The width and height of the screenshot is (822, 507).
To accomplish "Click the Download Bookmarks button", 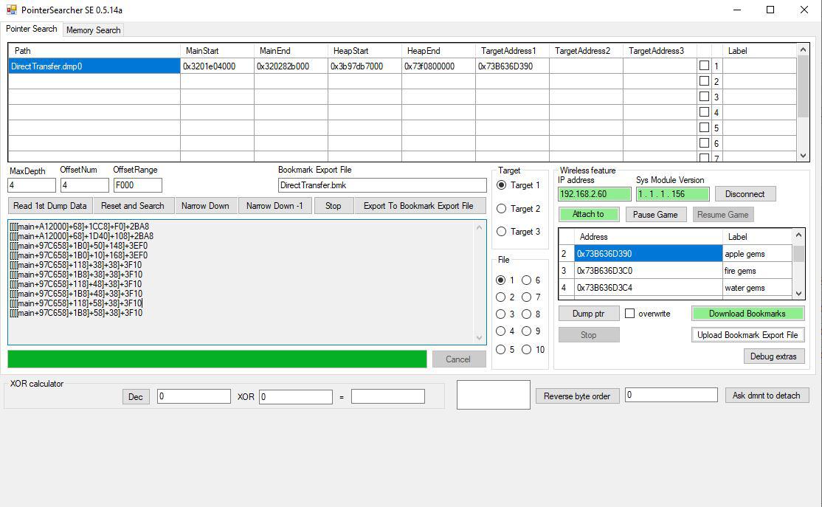I will tap(747, 314).
